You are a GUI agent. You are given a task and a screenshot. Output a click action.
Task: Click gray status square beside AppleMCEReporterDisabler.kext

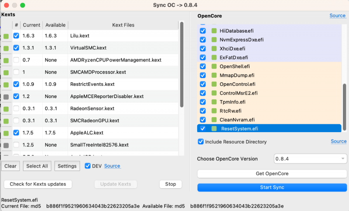pyautogui.click(x=6, y=96)
